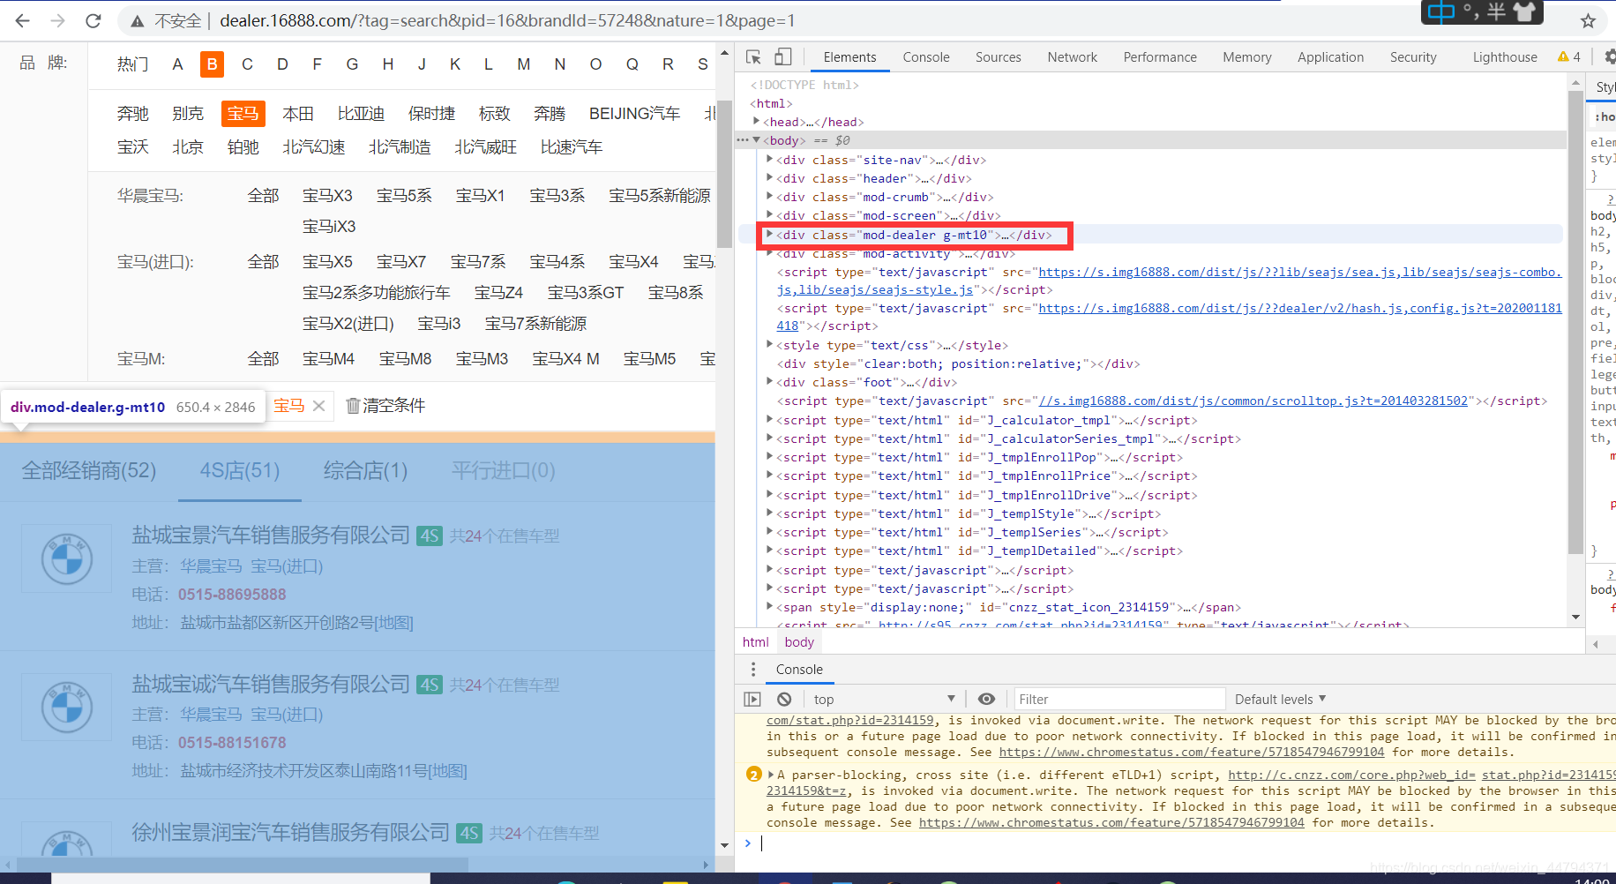Choose the 比亚迪 brand

(x=361, y=113)
